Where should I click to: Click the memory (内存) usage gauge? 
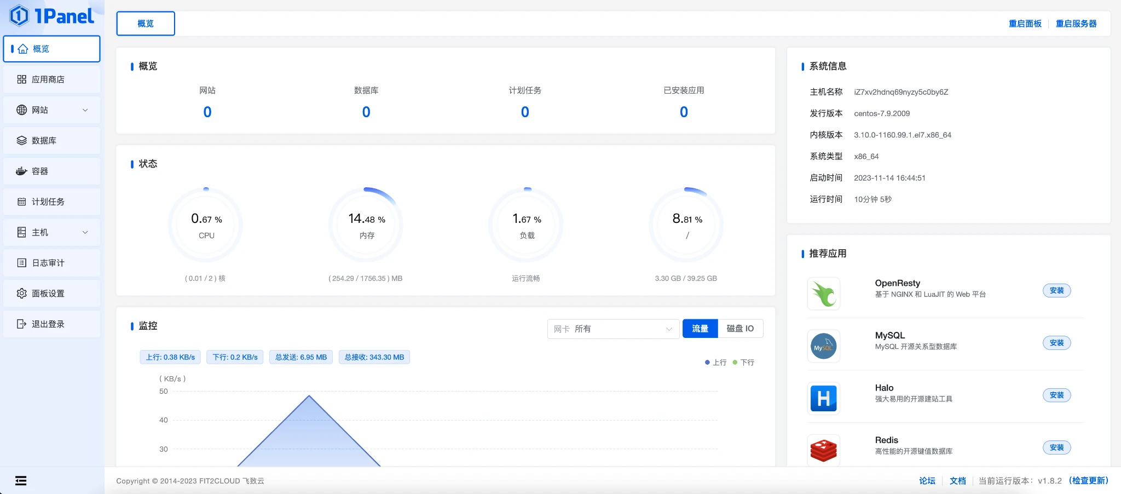366,226
